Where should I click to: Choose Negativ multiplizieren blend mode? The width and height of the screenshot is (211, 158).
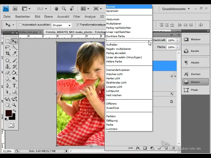(129, 49)
